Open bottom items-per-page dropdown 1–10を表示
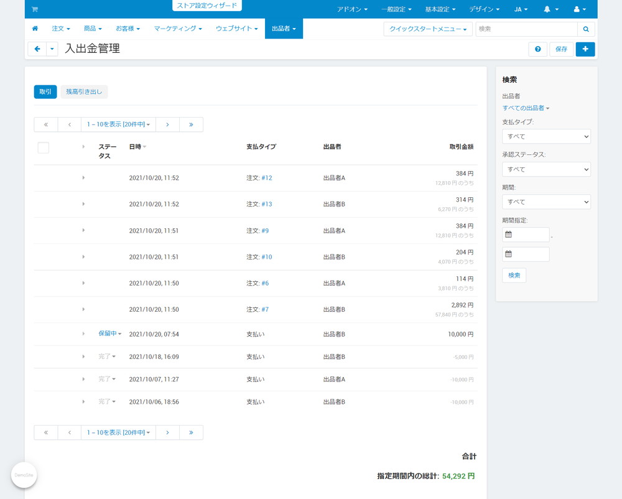The height and width of the screenshot is (499, 622). click(x=118, y=432)
